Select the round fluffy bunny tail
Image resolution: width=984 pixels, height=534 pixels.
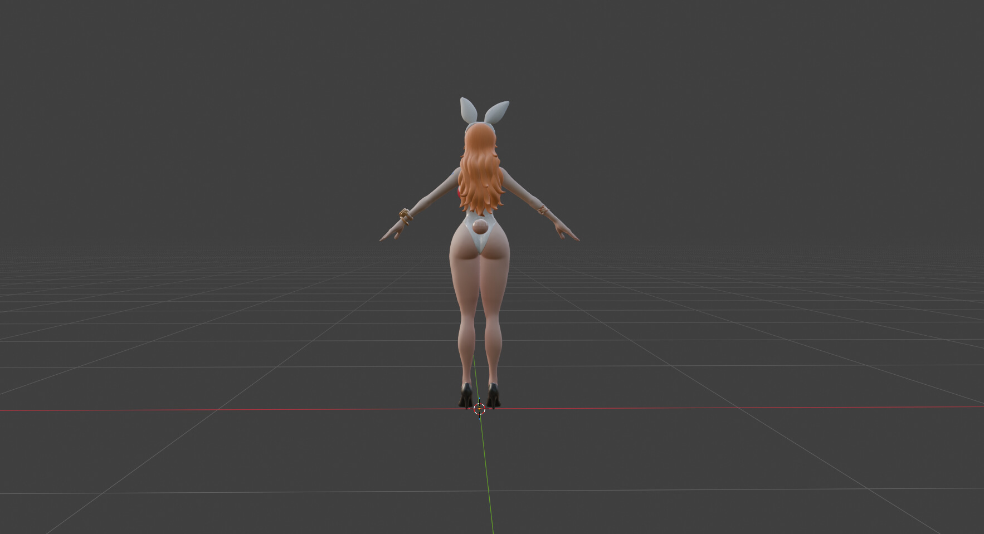pos(481,227)
